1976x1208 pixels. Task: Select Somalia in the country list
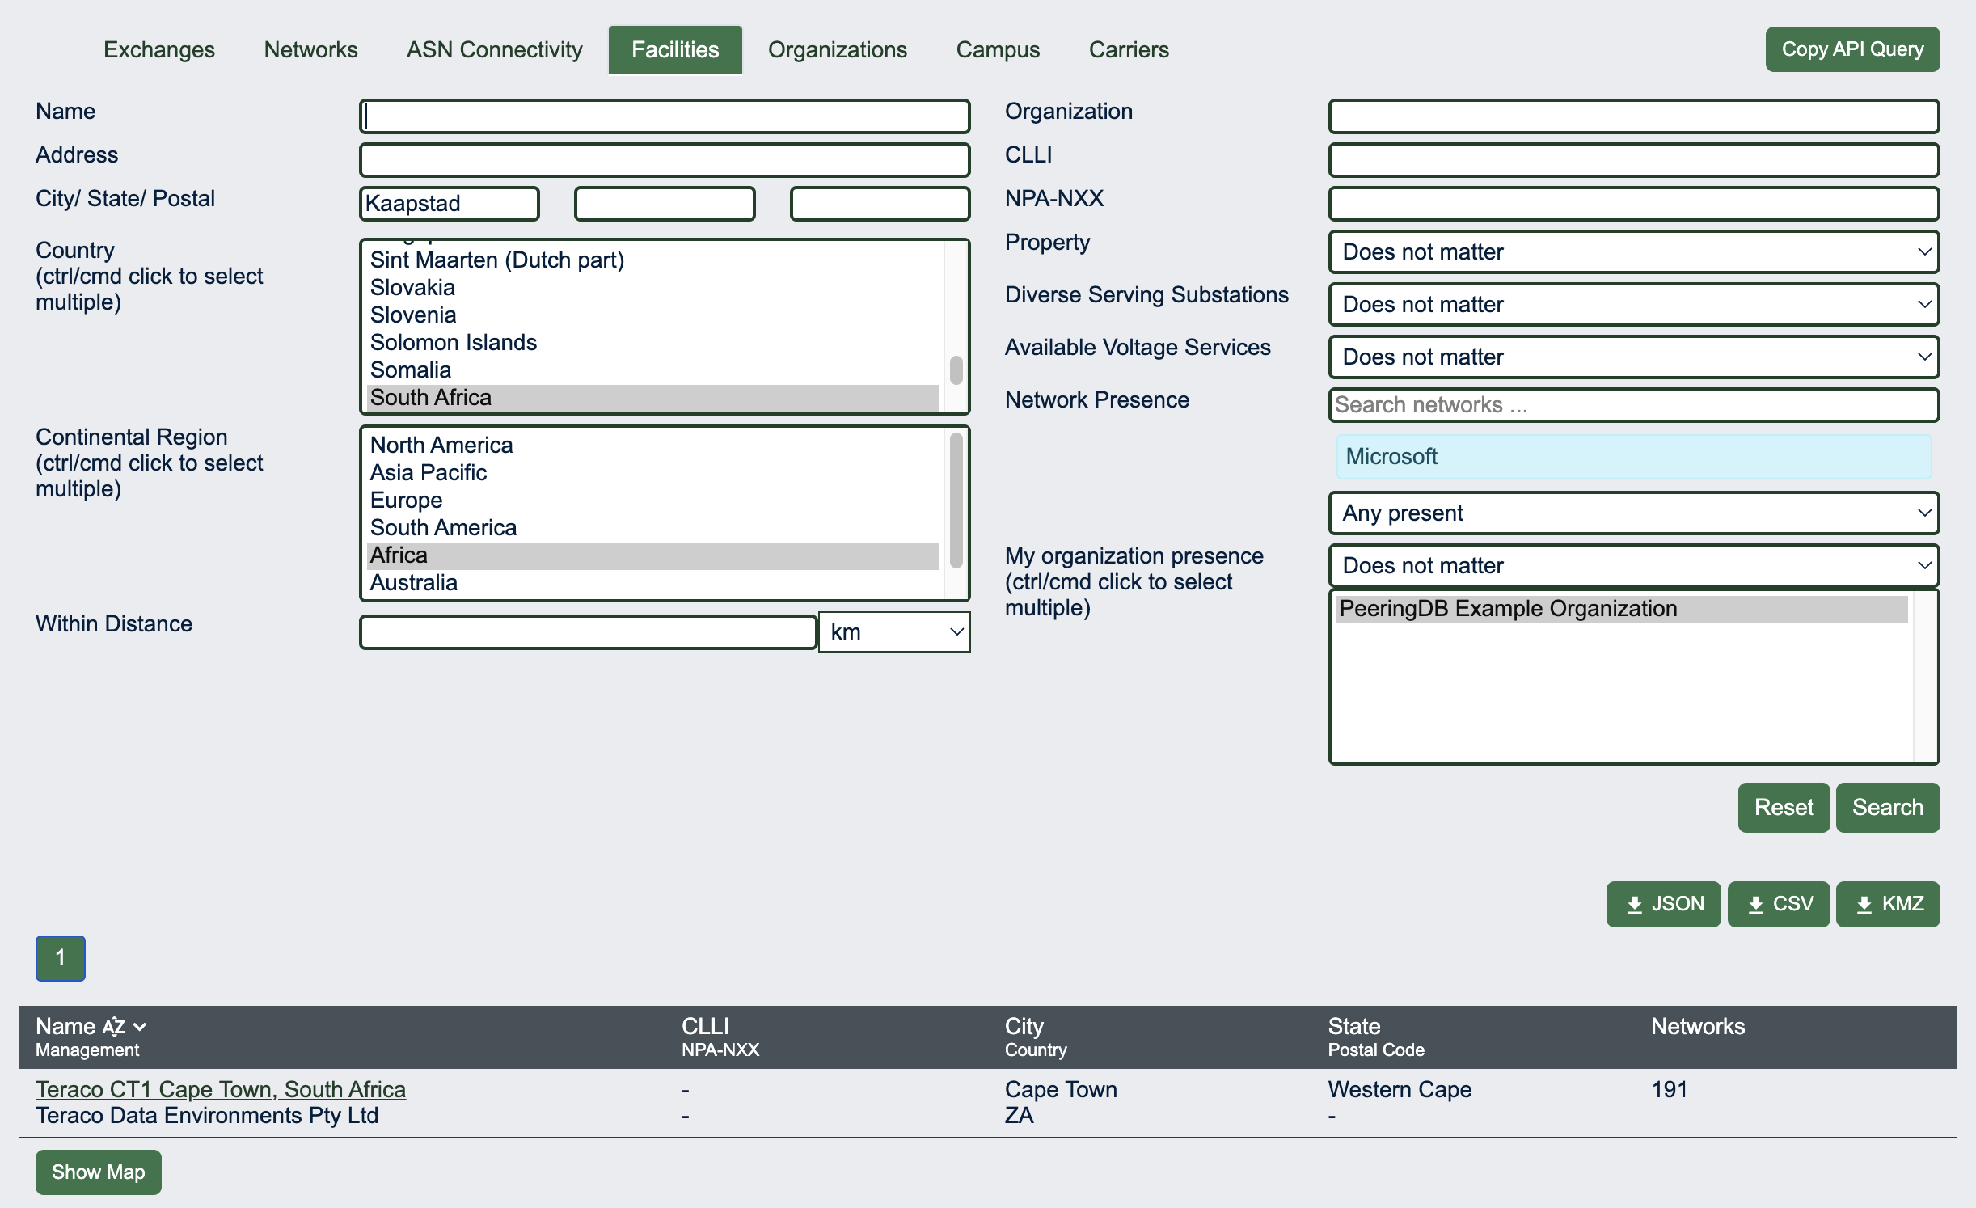click(x=652, y=370)
